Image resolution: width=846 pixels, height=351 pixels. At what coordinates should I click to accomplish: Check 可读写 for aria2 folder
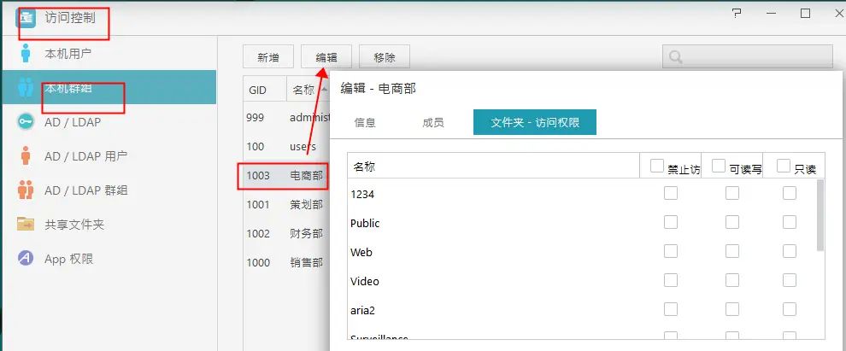pyautogui.click(x=732, y=309)
